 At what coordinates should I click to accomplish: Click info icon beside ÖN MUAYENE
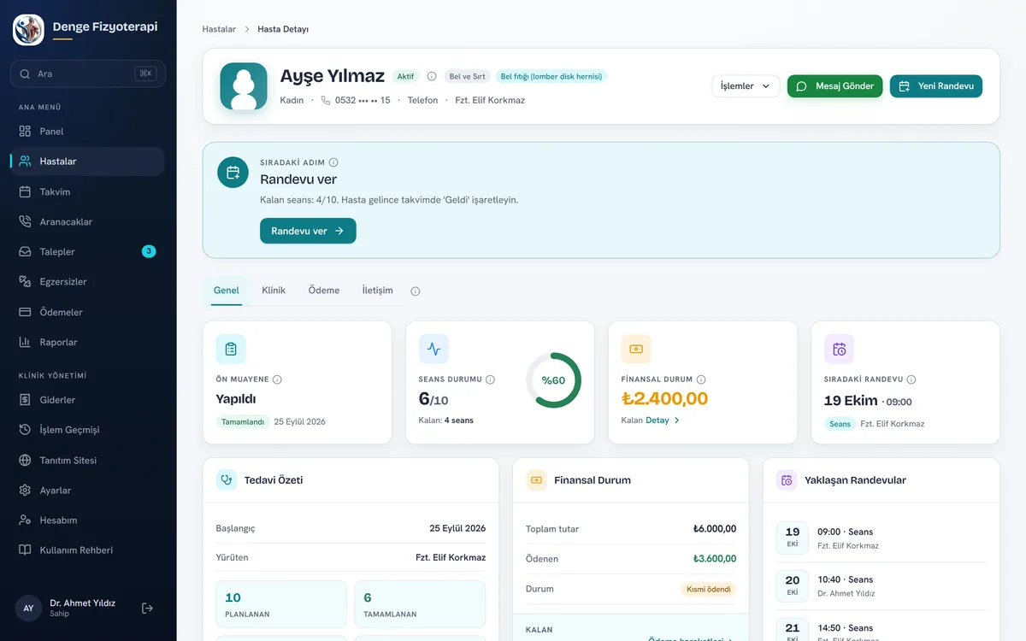pyautogui.click(x=277, y=379)
